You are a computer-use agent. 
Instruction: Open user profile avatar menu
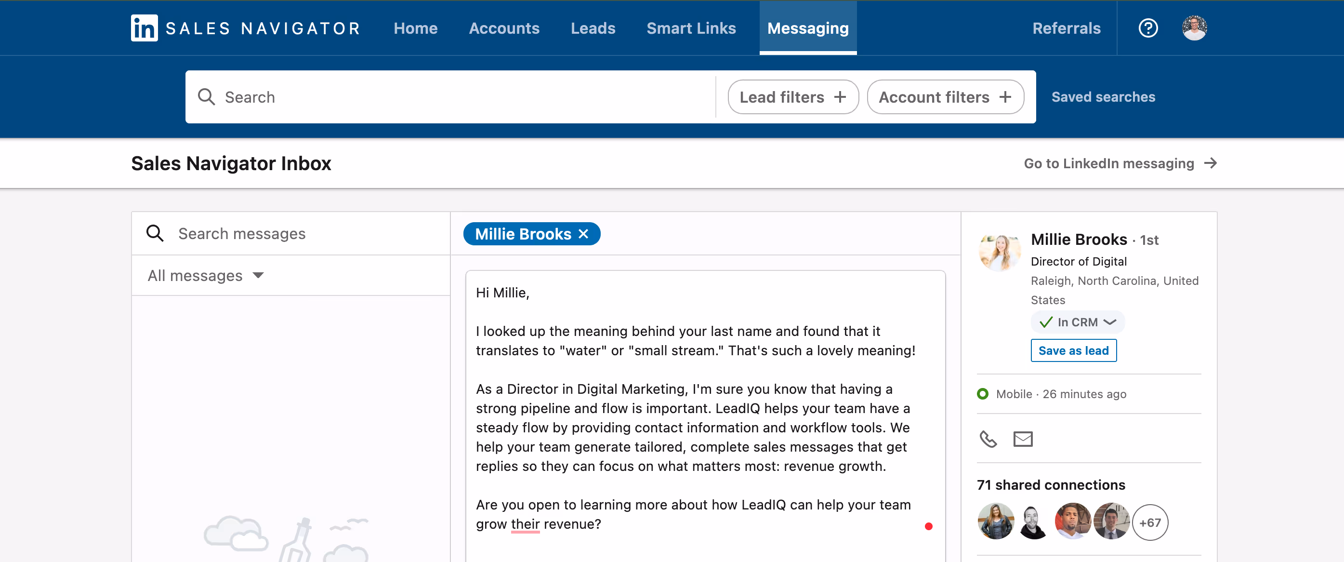tap(1194, 28)
